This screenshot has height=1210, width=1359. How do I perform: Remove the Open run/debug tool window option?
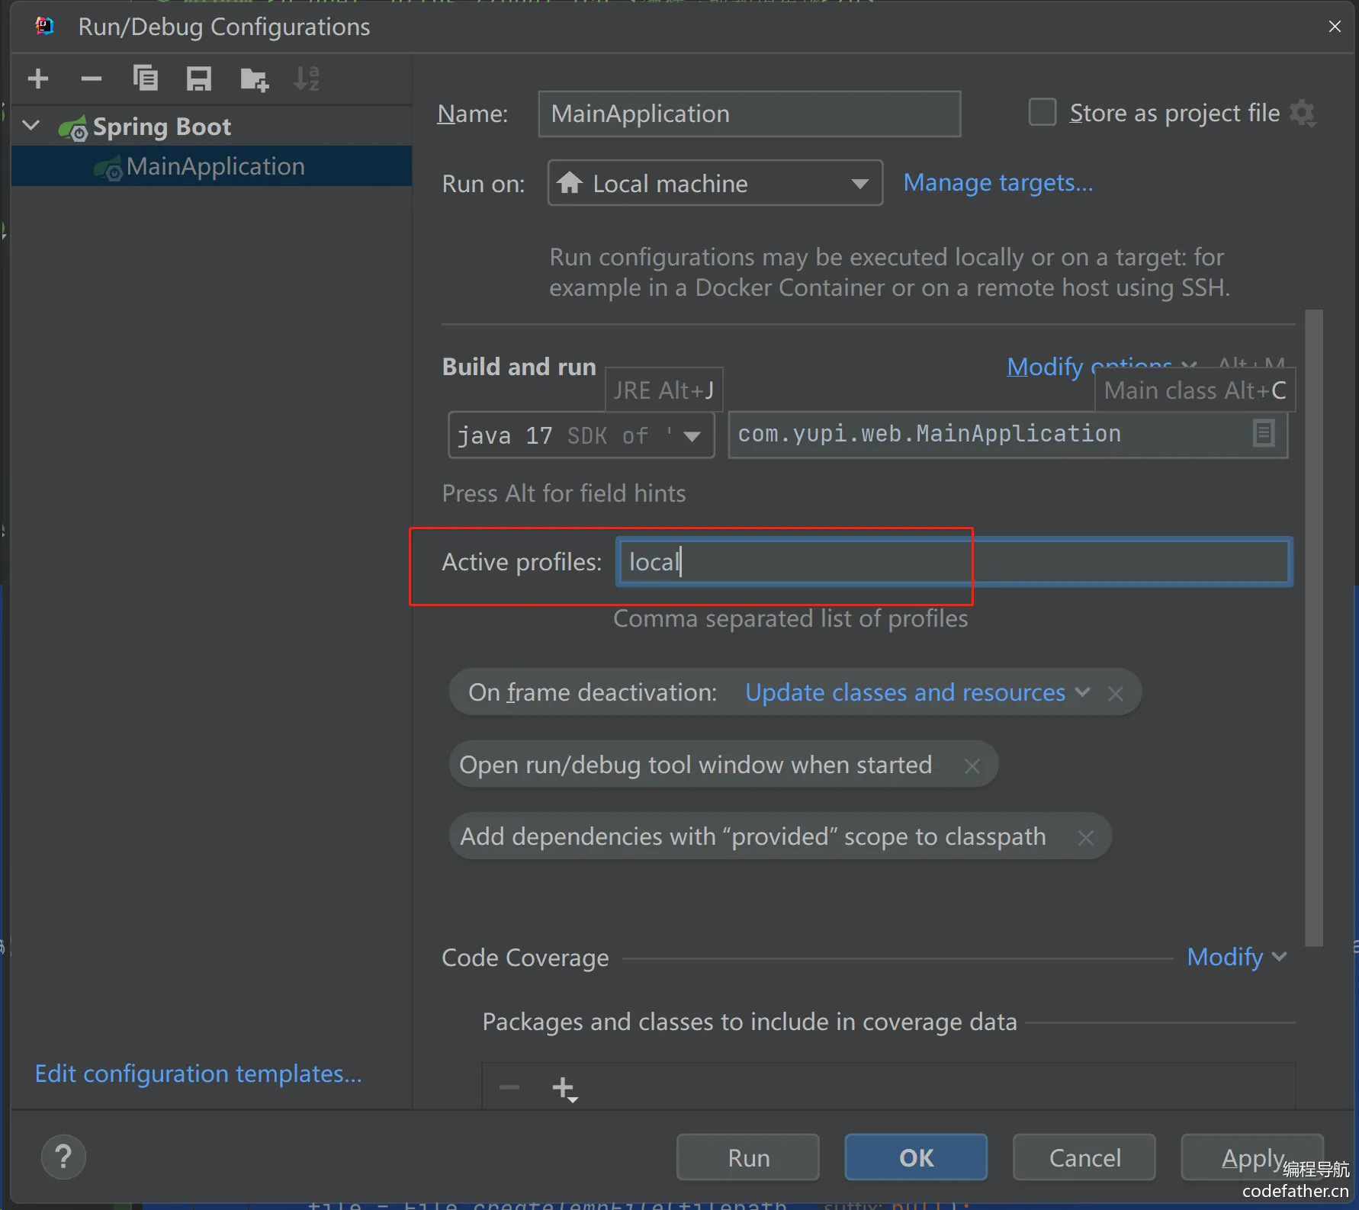coord(972,765)
